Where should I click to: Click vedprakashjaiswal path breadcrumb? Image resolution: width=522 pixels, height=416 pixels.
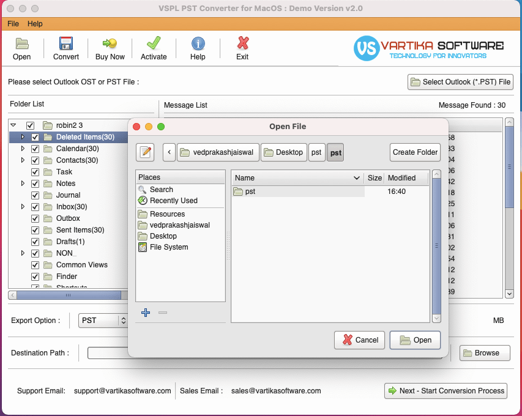pos(218,152)
